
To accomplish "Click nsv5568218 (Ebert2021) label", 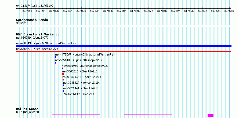I will click(80, 71).
